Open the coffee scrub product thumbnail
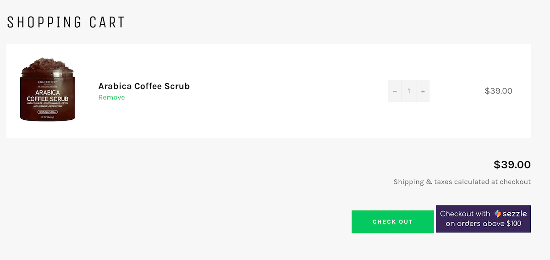Screen dimensions: 550x260 47,91
